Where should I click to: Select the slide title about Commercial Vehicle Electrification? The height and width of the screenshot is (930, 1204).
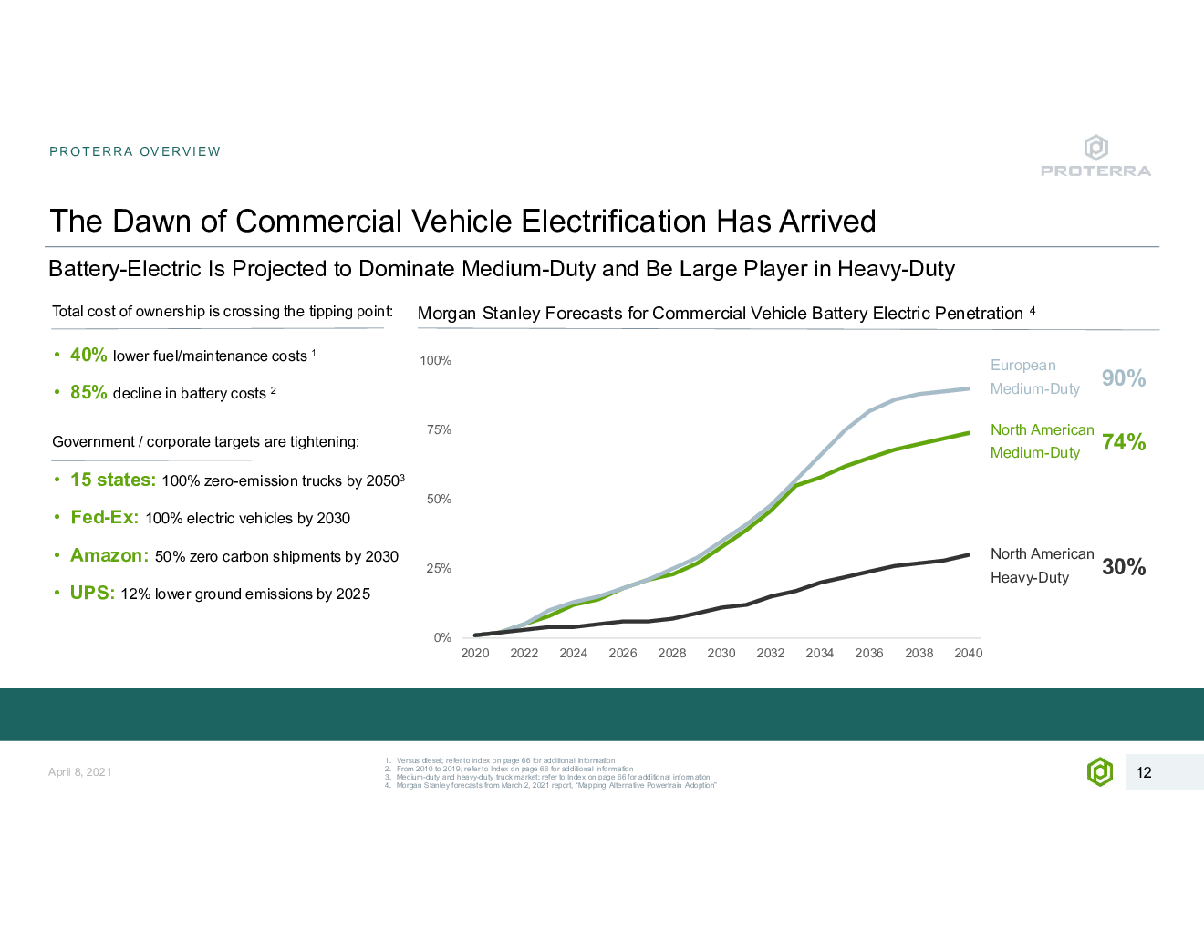(462, 221)
